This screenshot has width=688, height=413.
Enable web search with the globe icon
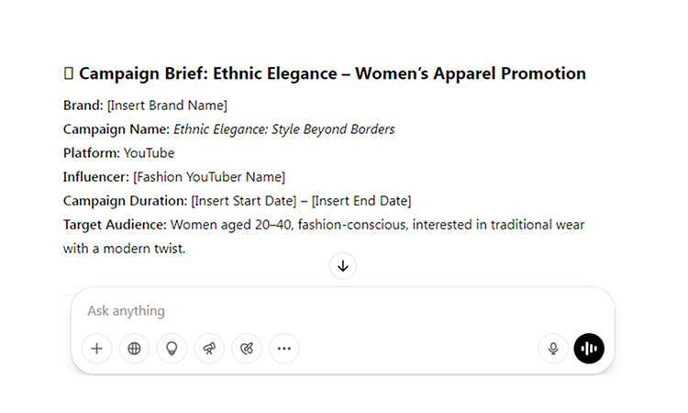(x=134, y=349)
